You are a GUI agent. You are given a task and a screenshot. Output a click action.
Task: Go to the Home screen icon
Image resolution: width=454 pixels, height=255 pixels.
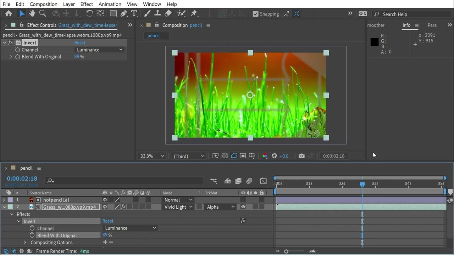tap(9, 14)
